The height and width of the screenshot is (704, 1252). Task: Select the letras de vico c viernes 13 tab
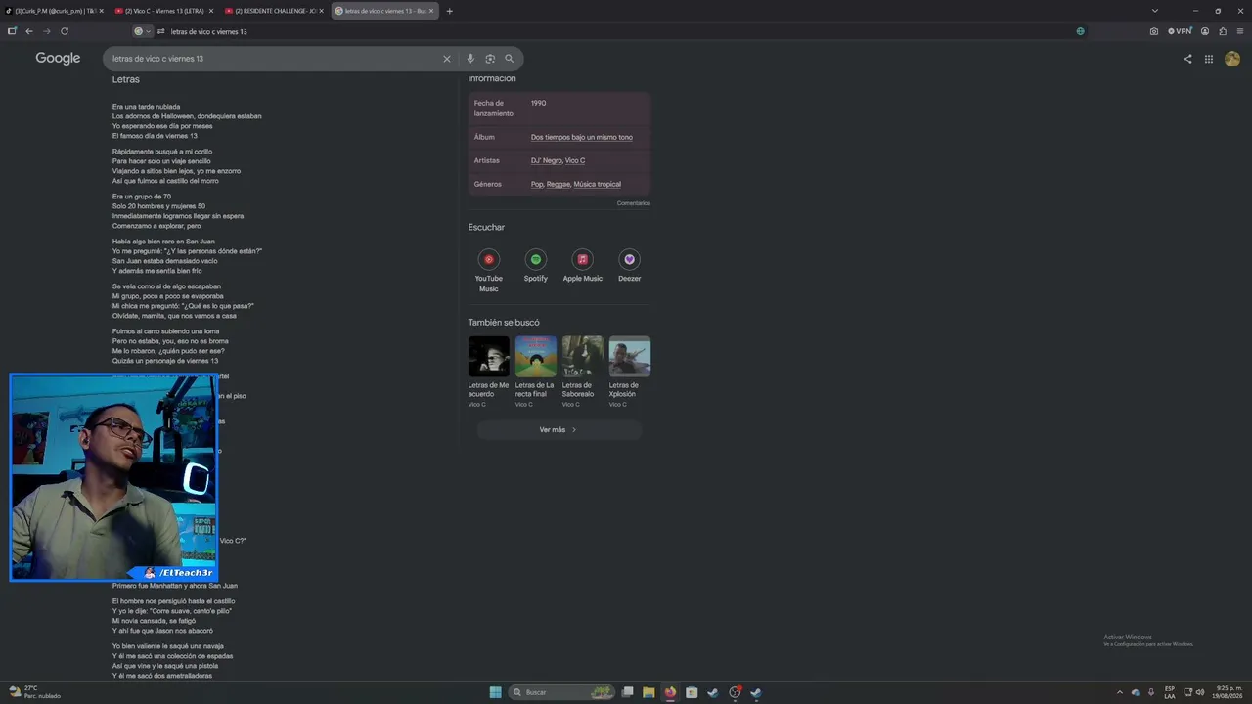click(x=384, y=11)
